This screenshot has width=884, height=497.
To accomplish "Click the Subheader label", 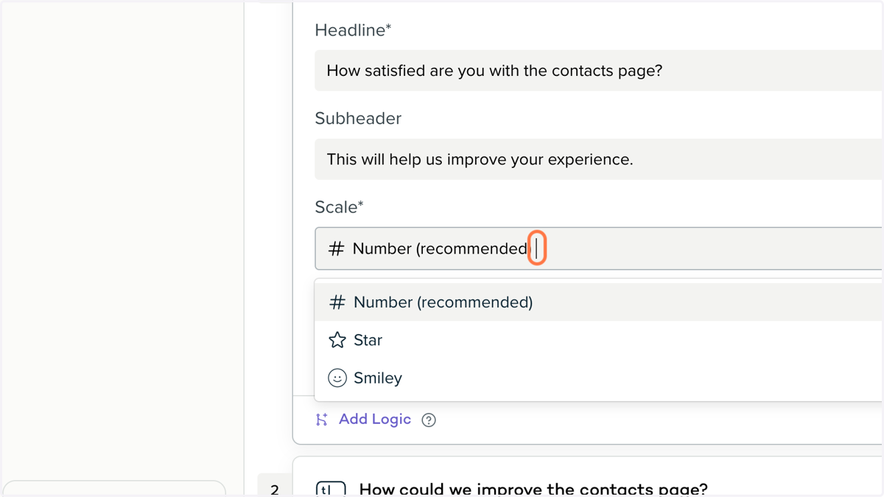I will pos(358,119).
